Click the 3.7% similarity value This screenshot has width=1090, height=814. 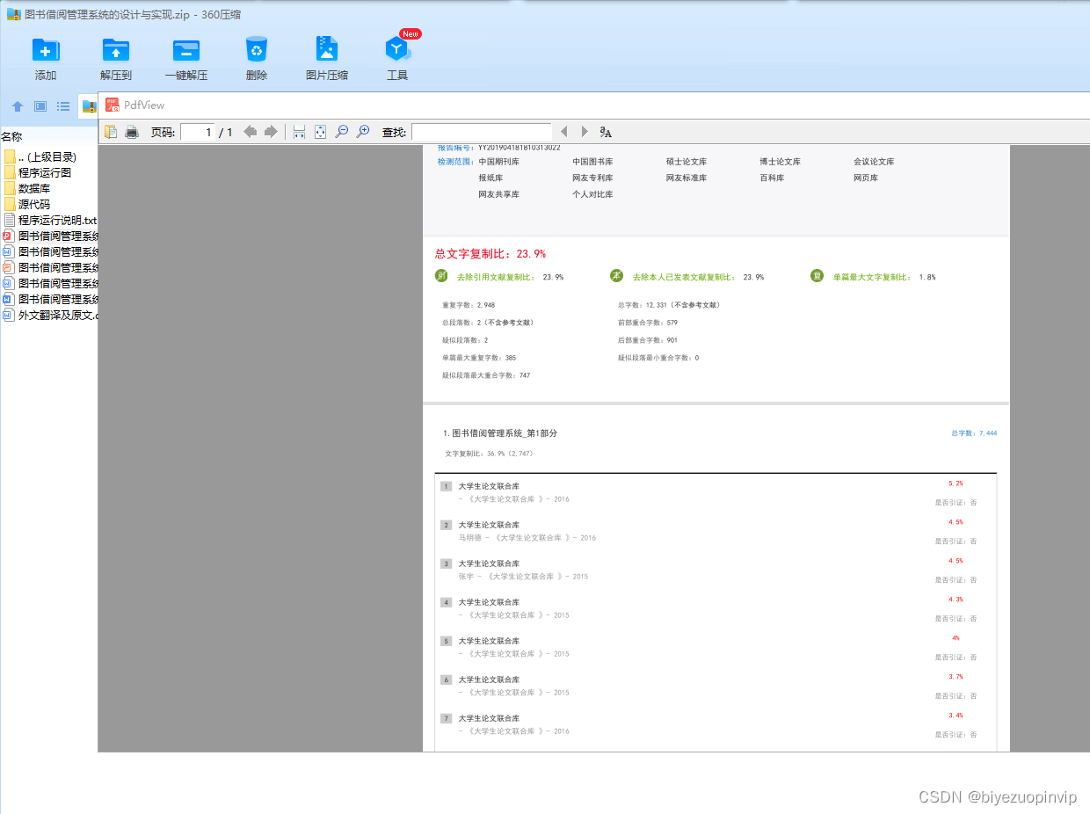click(956, 677)
